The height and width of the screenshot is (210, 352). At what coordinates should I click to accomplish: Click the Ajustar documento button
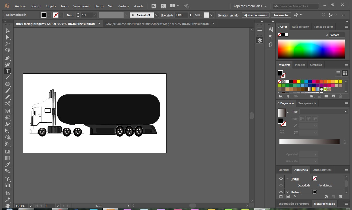256,15
